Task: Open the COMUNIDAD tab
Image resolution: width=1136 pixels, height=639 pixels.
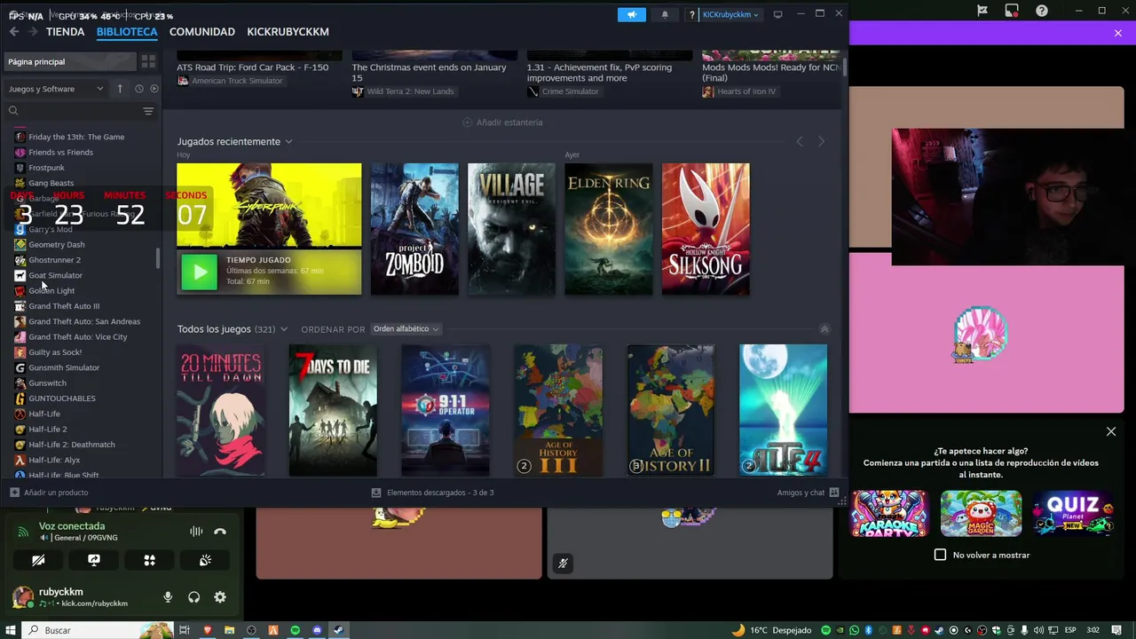Action: 202,31
